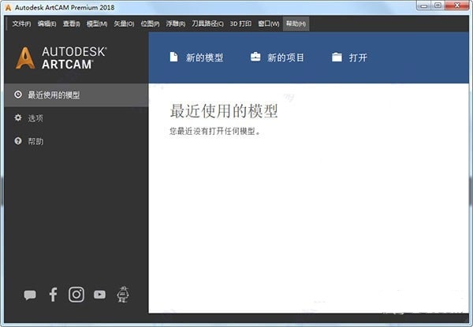Image resolution: width=473 pixels, height=327 pixels.
Task: Open the Facebook icon link
Action: (53, 295)
